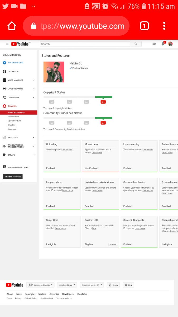Open the YouTube hamburger guide menu
178x317 pixels.
coord(7,44)
